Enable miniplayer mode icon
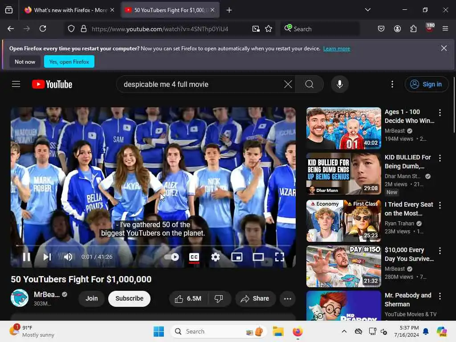456x342 pixels. (x=237, y=257)
